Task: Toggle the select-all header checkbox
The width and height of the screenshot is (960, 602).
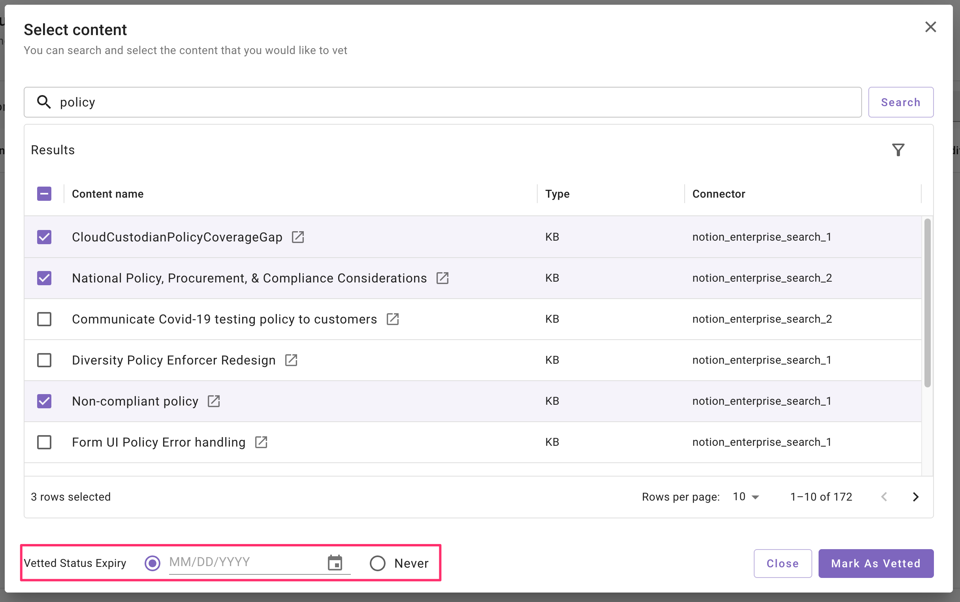Action: [x=44, y=194]
